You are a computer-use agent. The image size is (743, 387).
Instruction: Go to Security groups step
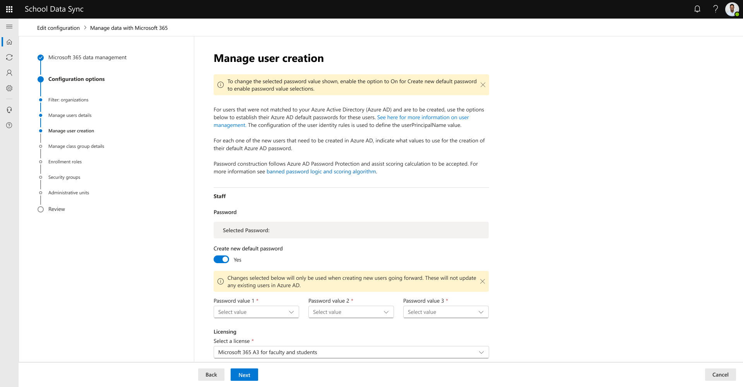(x=64, y=177)
